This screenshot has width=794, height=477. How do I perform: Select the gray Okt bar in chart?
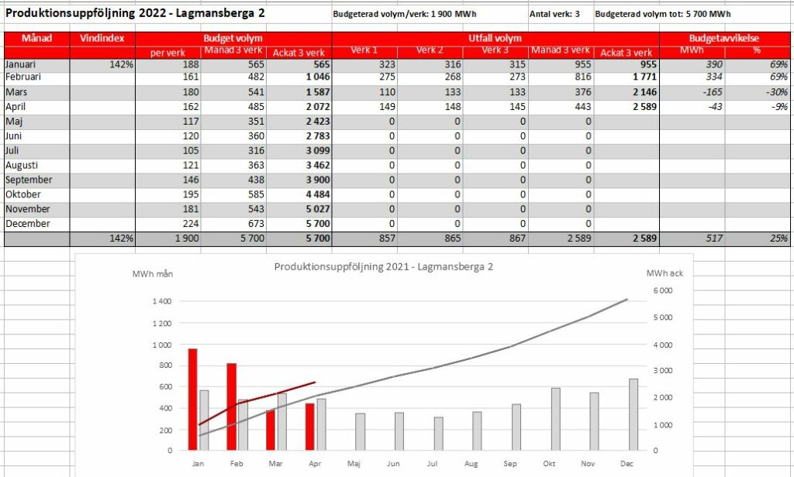click(x=555, y=419)
